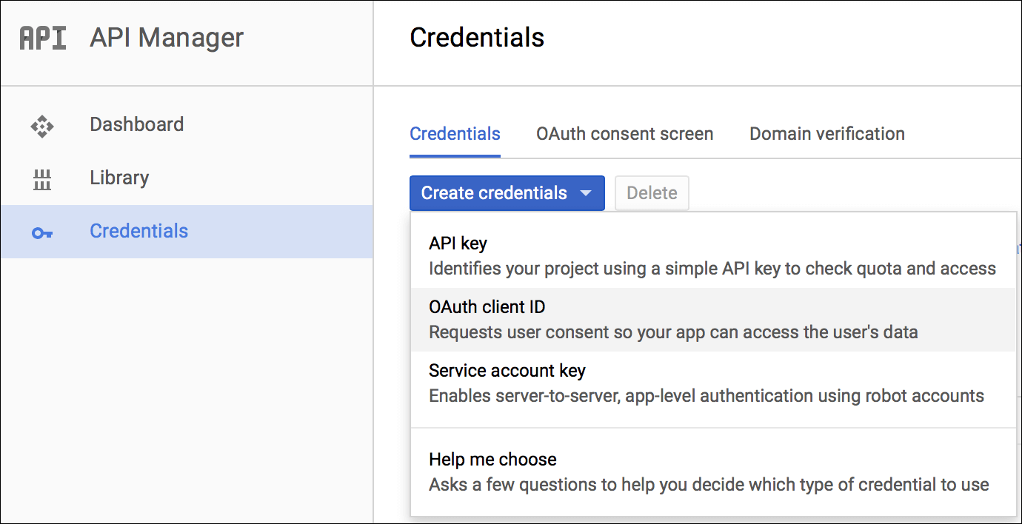Image resolution: width=1022 pixels, height=524 pixels.
Task: Switch to the Credentials tab
Action: tap(455, 134)
